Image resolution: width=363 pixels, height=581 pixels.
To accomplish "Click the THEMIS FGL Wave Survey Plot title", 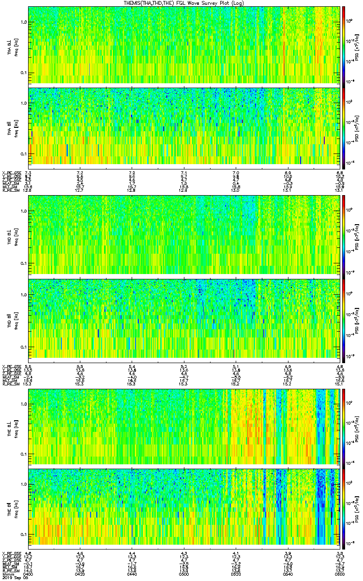I will coord(184,3).
